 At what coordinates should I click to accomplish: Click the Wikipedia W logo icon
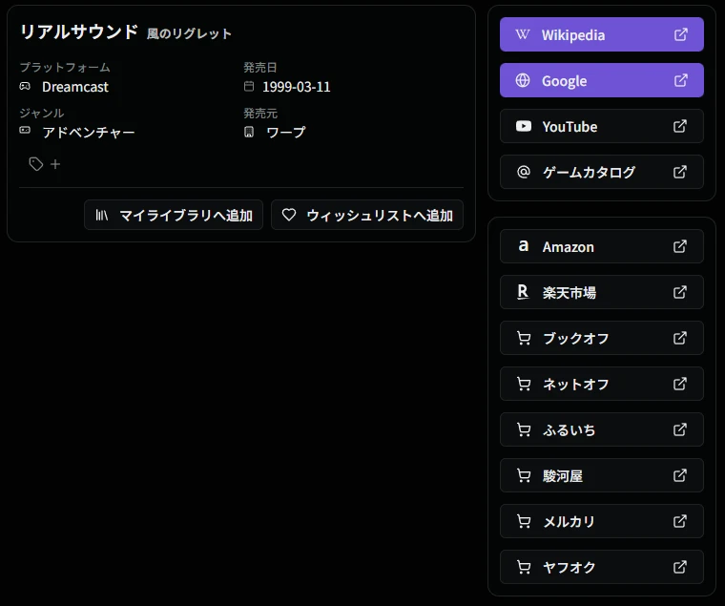point(523,34)
